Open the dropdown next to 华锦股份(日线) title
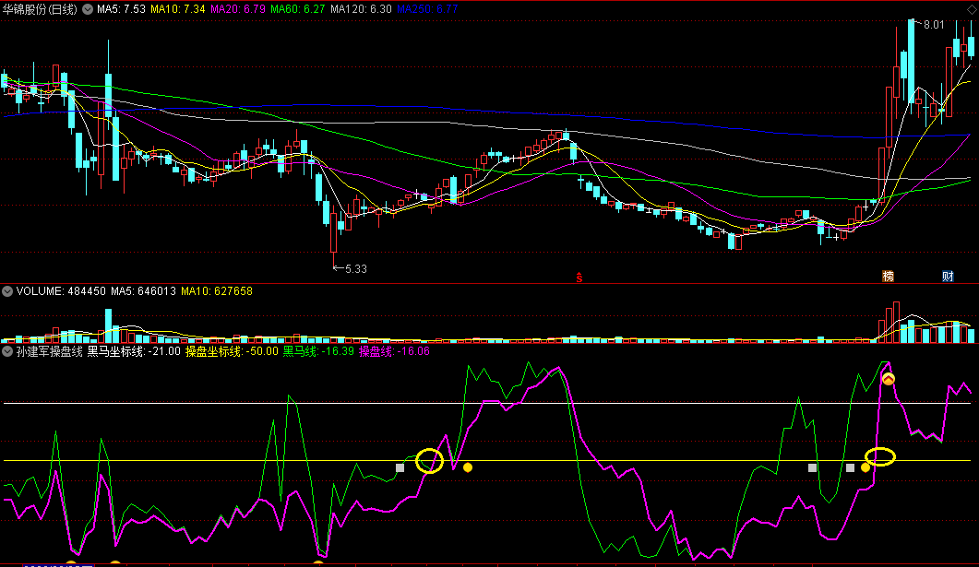The height and width of the screenshot is (567, 979). tap(88, 9)
